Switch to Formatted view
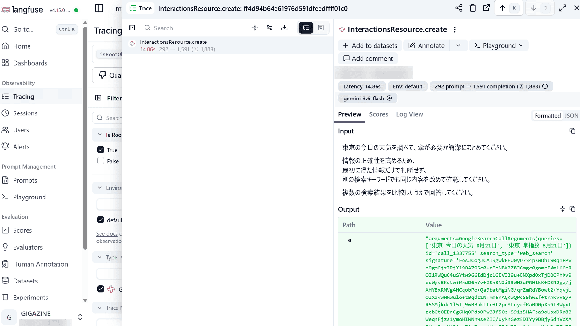Viewport: 580px width, 326px height. coord(548,116)
